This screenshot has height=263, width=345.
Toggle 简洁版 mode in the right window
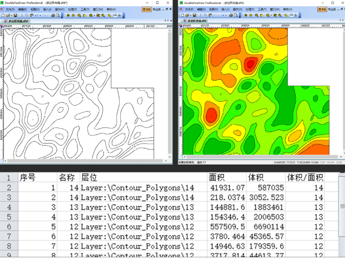322,9
